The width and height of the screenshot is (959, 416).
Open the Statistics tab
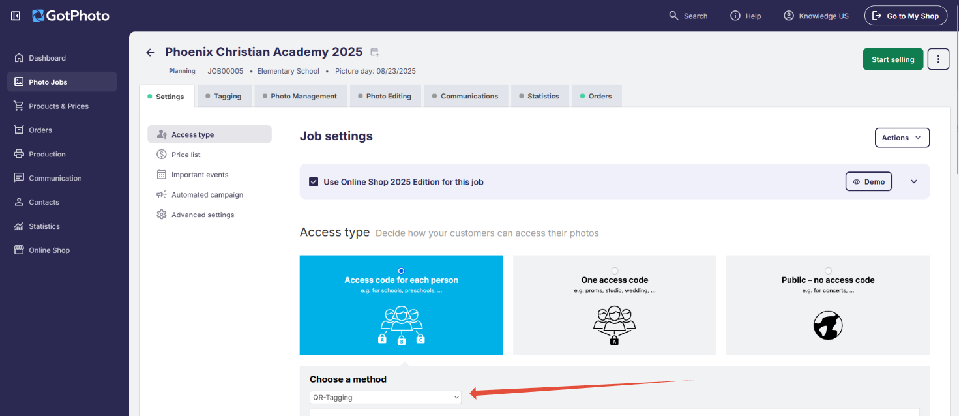pyautogui.click(x=540, y=96)
